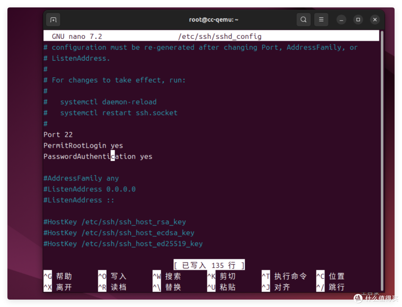Click the ssh_host_rsa_key HostKey line
Image resolution: width=402 pixels, height=307 pixels.
(x=115, y=222)
